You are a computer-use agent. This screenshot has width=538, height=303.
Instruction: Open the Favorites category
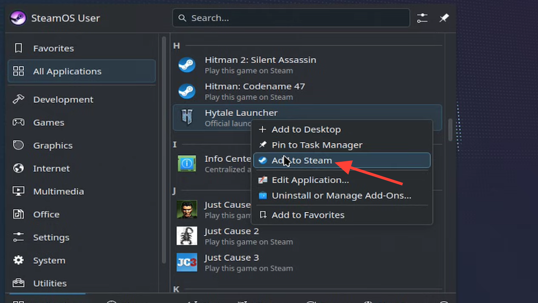coord(82,48)
